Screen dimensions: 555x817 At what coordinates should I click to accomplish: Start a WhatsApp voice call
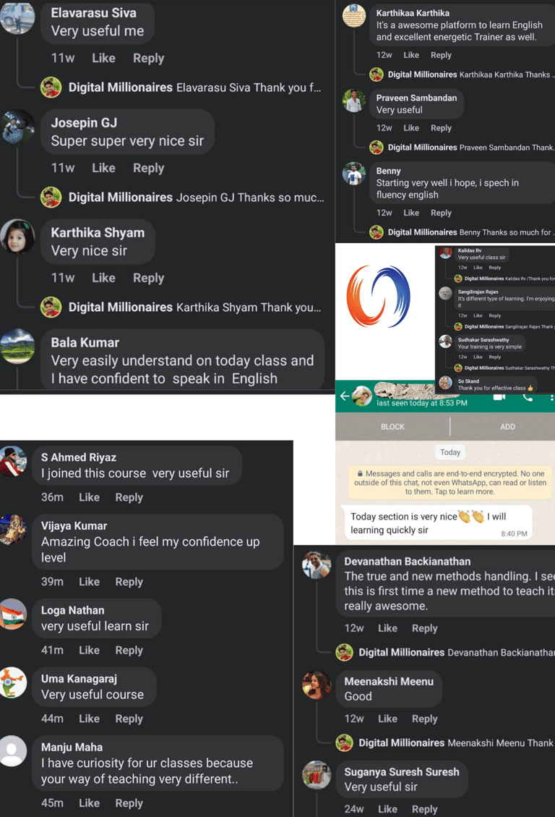coord(528,397)
